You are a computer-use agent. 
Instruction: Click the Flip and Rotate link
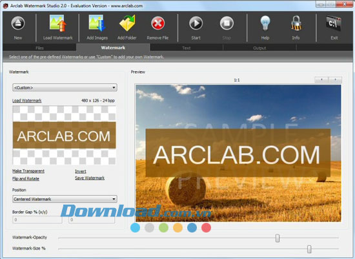pos(26,178)
